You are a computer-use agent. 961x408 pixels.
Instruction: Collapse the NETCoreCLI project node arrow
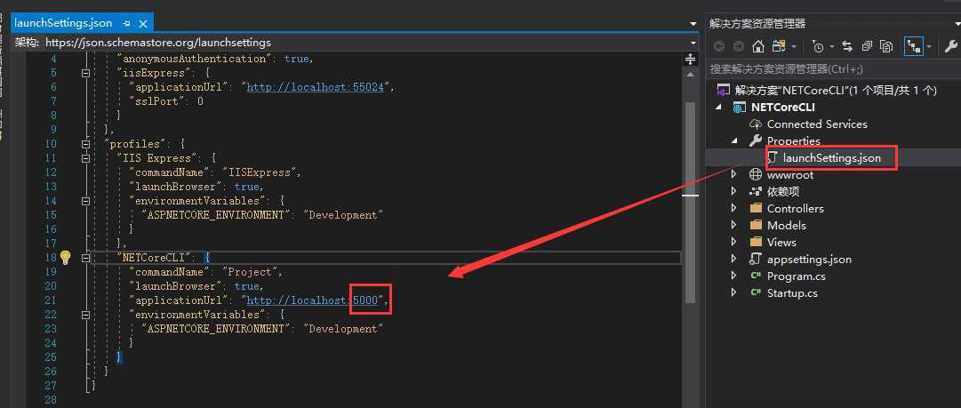718,108
